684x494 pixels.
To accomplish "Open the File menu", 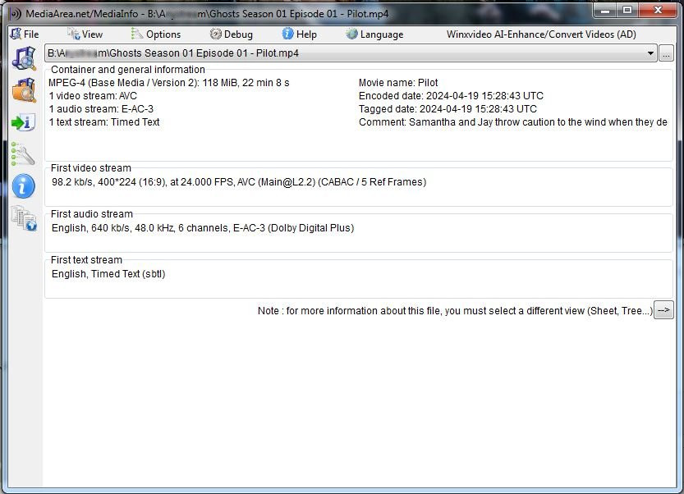I will pyautogui.click(x=25, y=34).
